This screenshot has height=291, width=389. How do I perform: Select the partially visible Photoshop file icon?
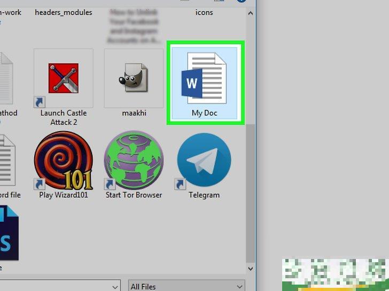(8, 235)
